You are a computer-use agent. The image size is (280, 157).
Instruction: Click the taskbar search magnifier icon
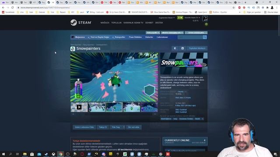click(10, 154)
